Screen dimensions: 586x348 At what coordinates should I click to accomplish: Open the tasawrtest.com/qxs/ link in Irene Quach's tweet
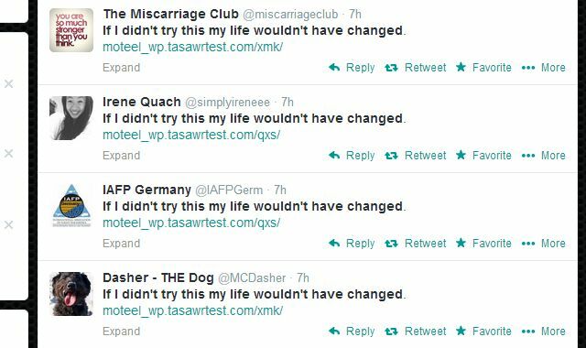point(191,135)
